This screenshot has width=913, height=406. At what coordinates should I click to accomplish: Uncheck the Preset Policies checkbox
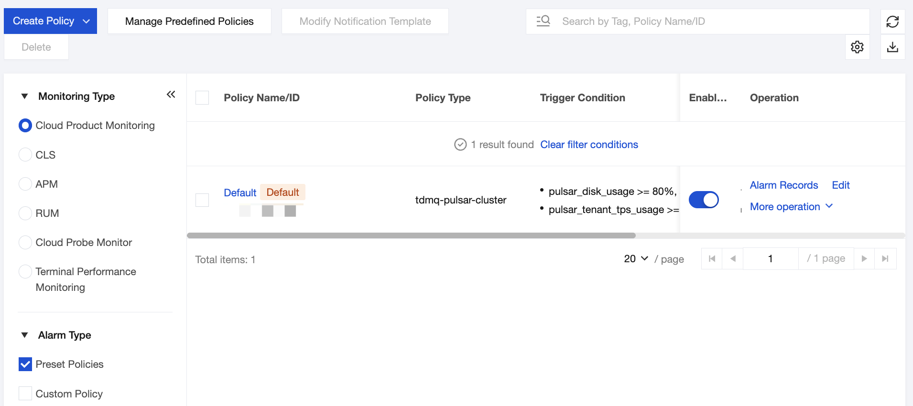point(25,364)
